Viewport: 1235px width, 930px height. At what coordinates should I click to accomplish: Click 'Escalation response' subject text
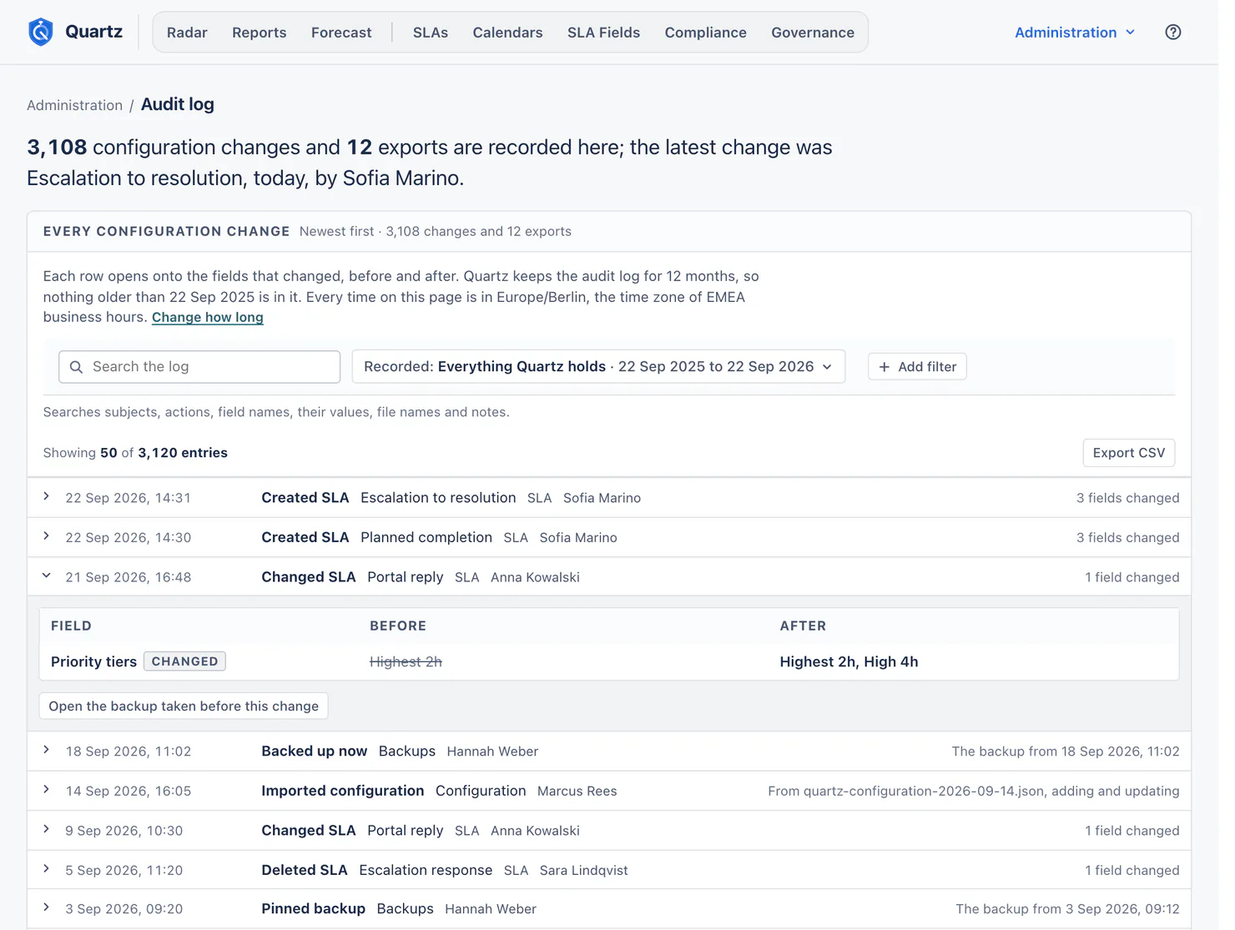(x=426, y=870)
